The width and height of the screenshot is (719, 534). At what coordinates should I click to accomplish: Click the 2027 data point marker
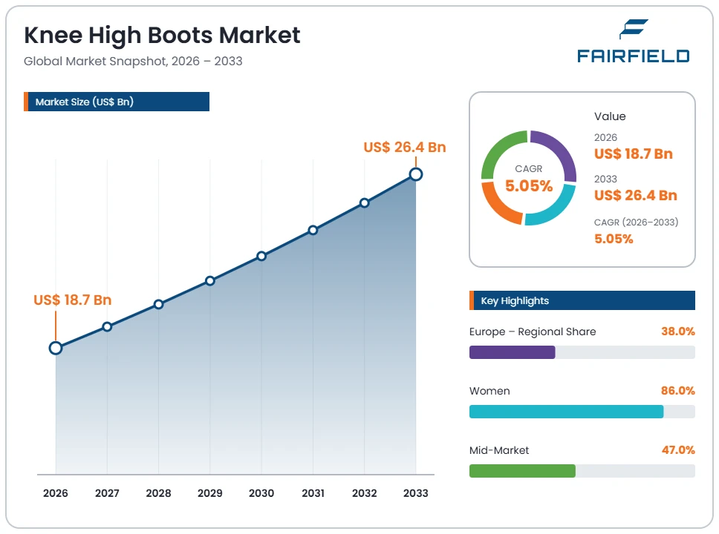(107, 326)
